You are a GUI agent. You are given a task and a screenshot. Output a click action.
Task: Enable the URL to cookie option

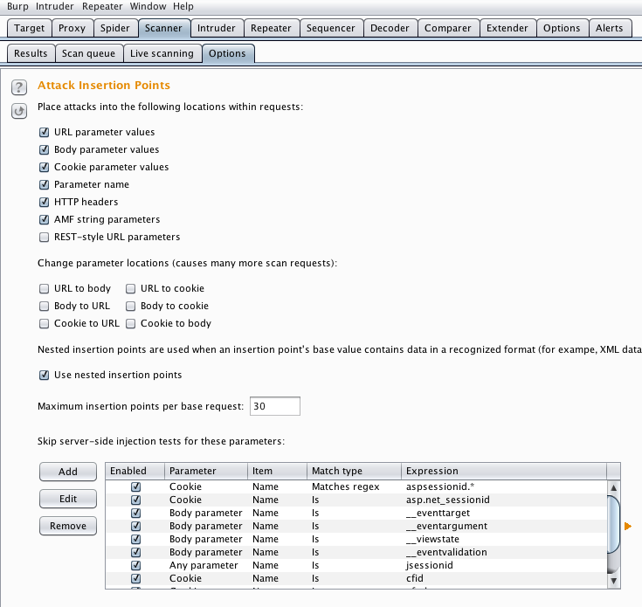130,289
